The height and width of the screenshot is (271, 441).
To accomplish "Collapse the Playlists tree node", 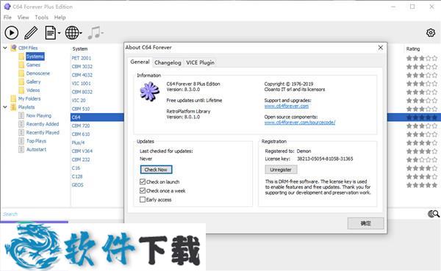I will click(5, 107).
